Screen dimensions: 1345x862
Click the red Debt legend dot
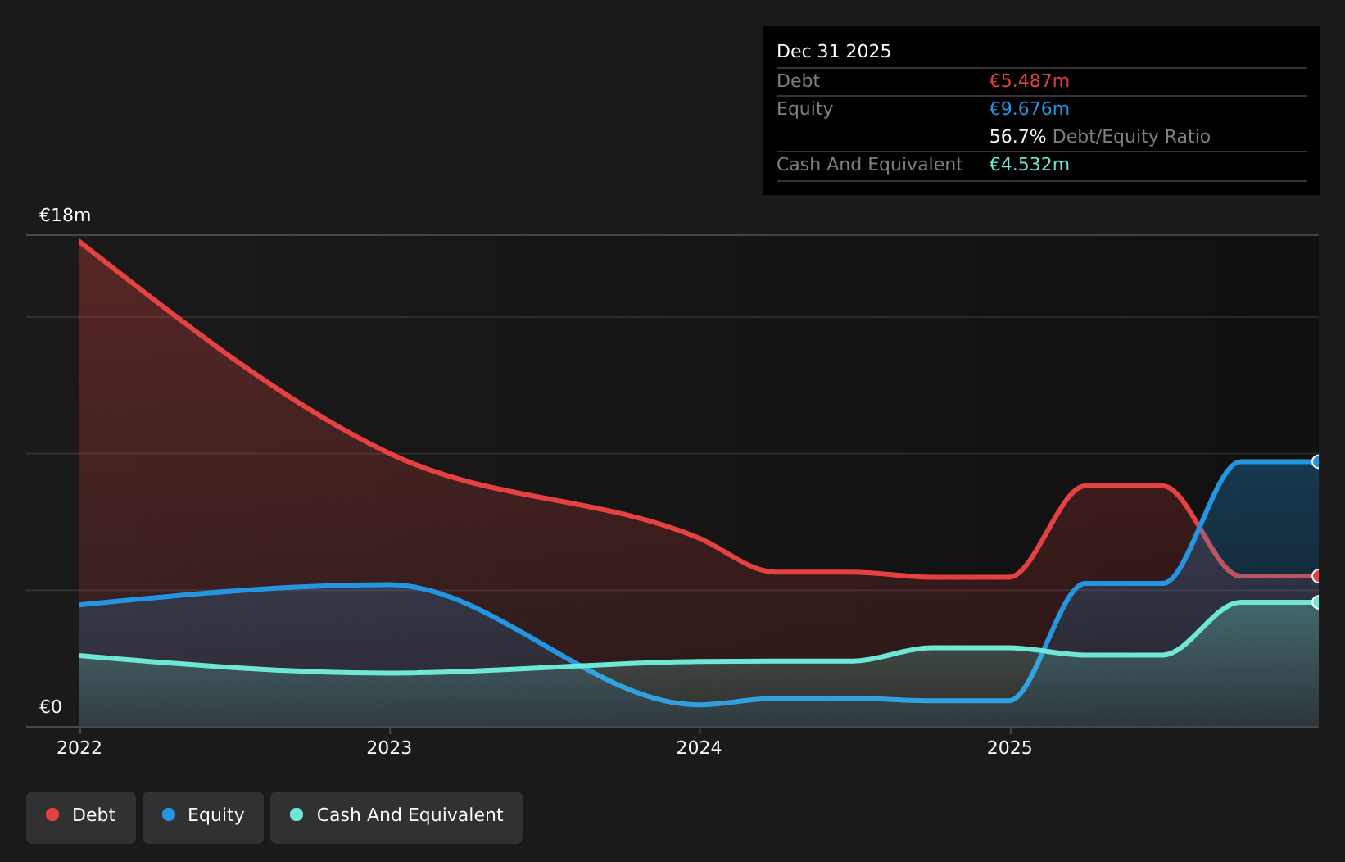[52, 814]
